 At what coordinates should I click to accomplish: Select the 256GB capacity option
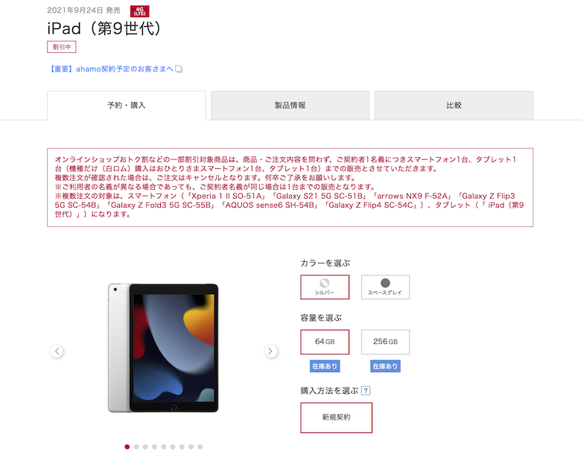385,342
